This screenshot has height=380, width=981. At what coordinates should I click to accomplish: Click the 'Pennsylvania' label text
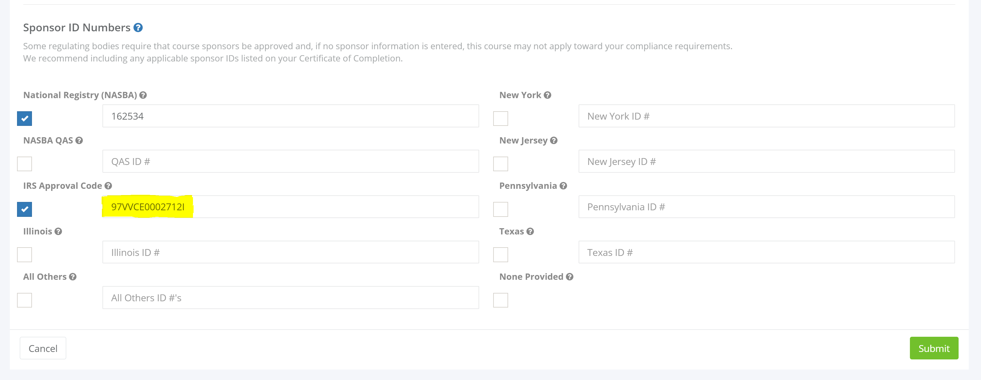pos(528,186)
